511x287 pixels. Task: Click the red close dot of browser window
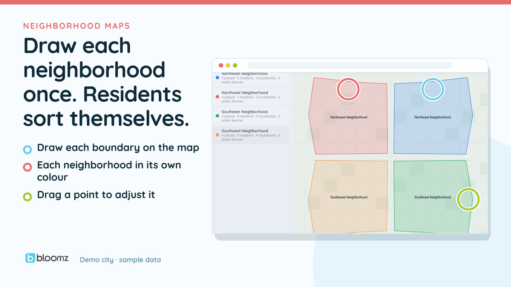pyautogui.click(x=221, y=65)
